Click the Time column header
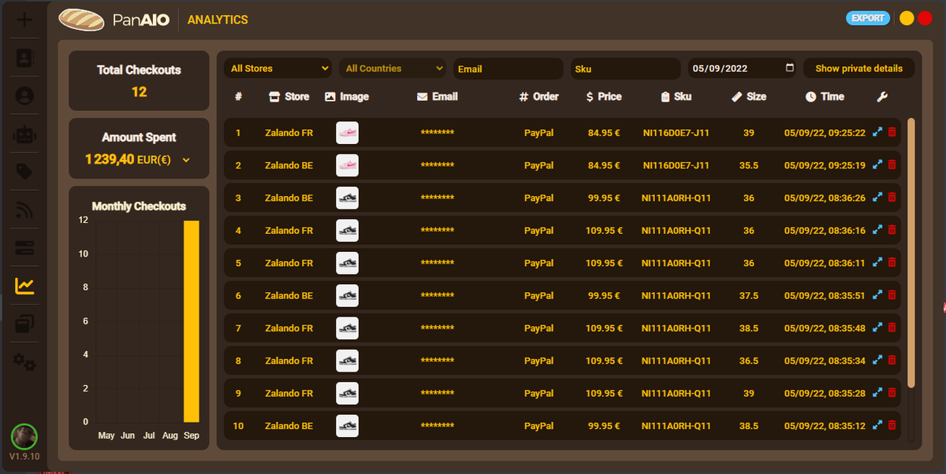This screenshot has height=474, width=946. (x=825, y=97)
